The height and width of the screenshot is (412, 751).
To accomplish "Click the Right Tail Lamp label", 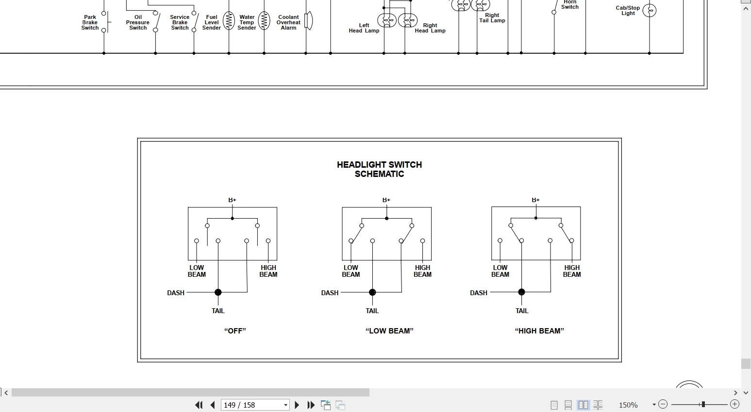I will (x=492, y=18).
